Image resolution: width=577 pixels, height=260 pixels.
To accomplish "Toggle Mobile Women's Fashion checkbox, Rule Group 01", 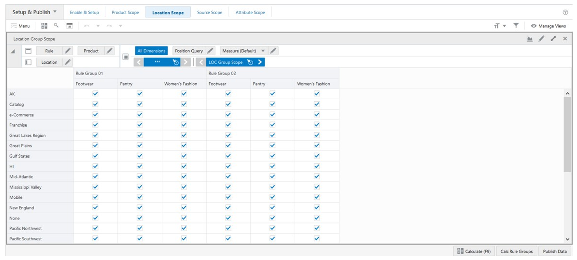I will tap(184, 197).
